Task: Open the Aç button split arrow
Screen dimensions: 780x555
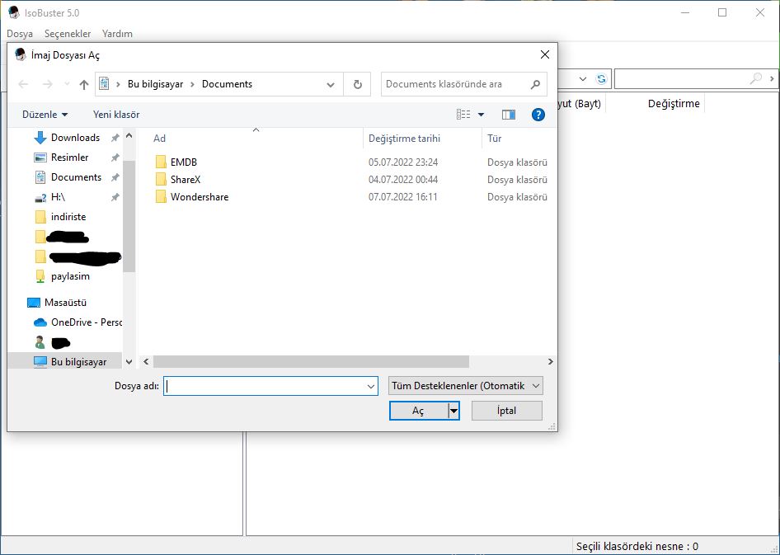Action: tap(453, 411)
